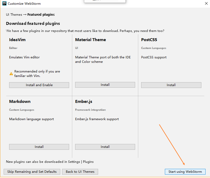Click the UI Themes breadcrumb step
This screenshot has height=178, width=210.
(14, 14)
